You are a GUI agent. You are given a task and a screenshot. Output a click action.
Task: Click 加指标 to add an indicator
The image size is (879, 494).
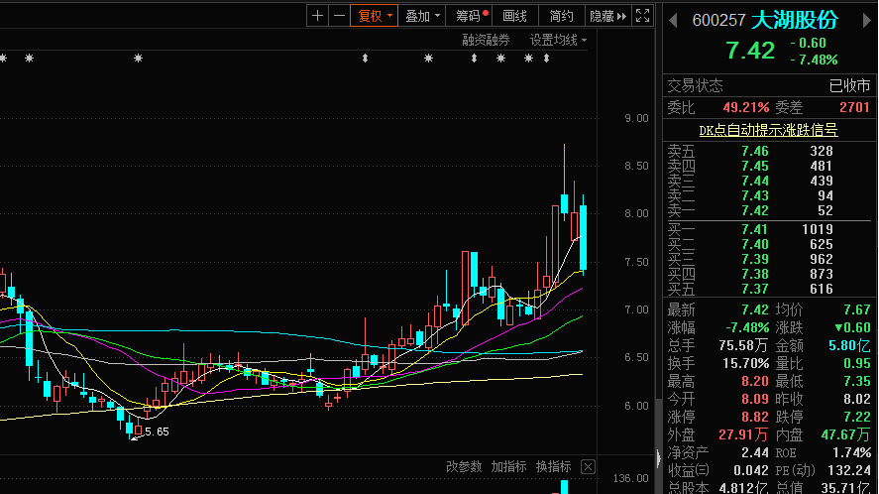(x=508, y=466)
